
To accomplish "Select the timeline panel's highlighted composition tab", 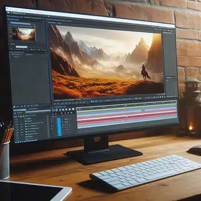I will click(20, 110).
